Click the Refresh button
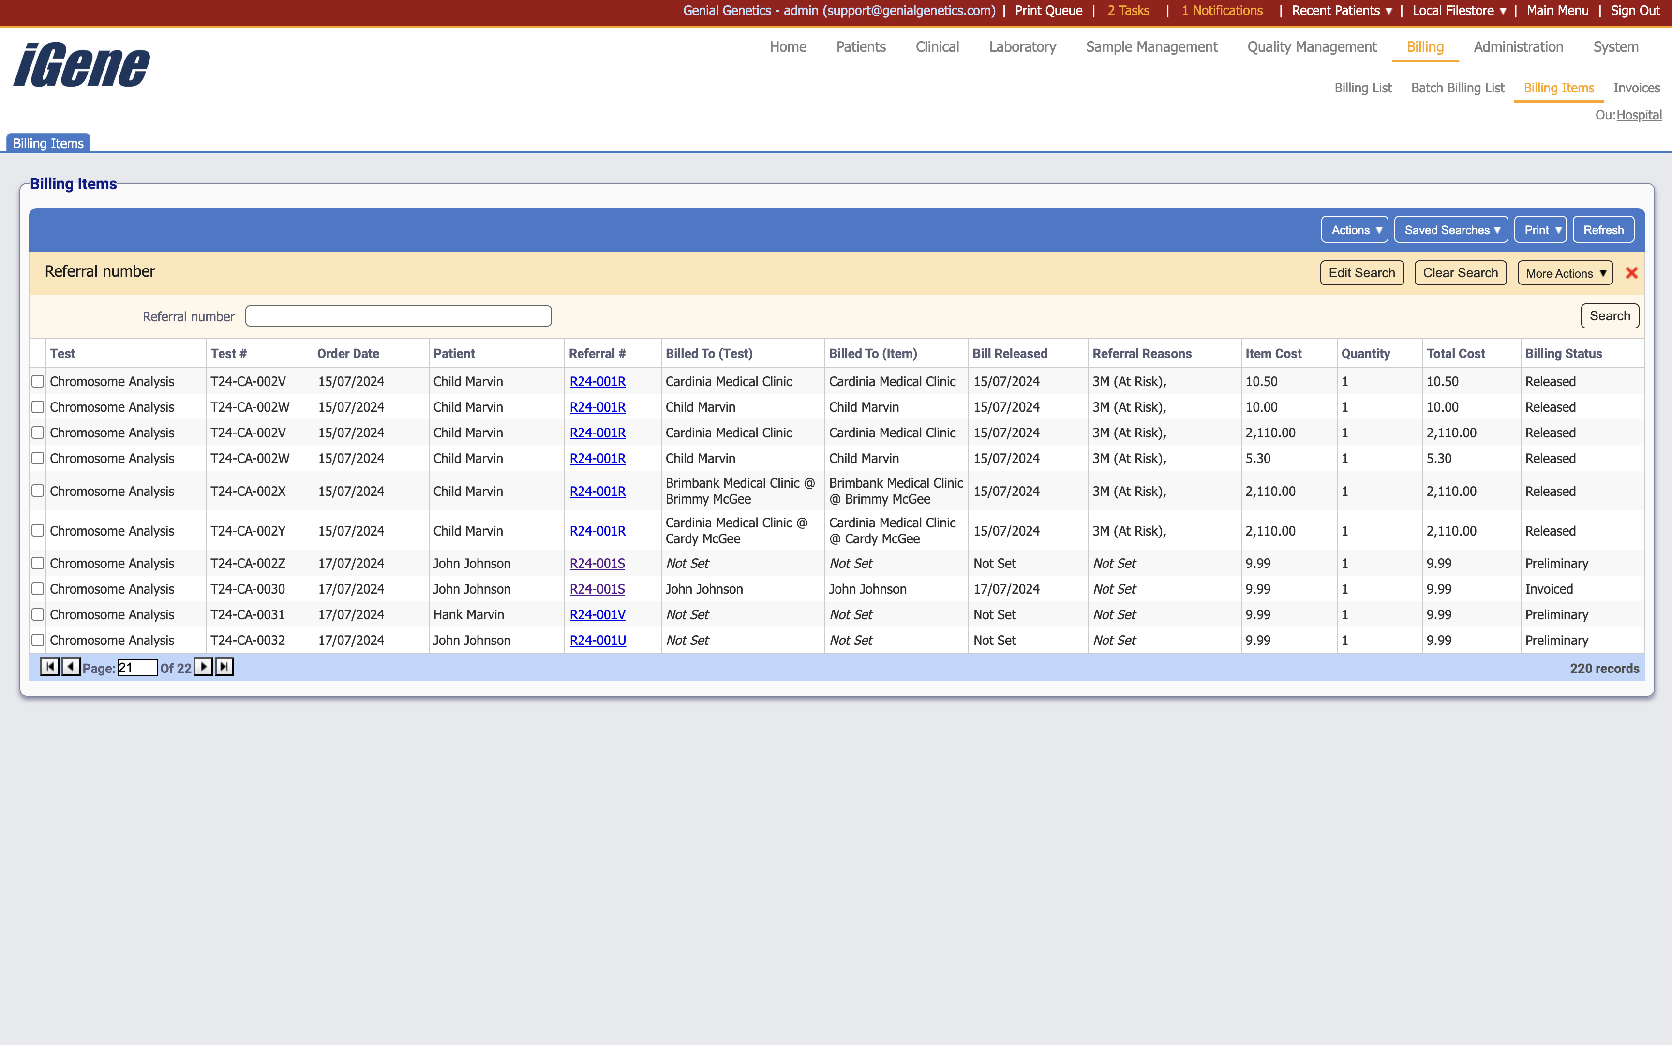Viewport: 1672px width, 1045px height. click(x=1603, y=229)
